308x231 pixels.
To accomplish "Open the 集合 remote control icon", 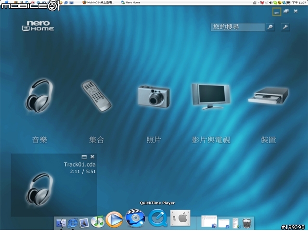I will (x=96, y=96).
